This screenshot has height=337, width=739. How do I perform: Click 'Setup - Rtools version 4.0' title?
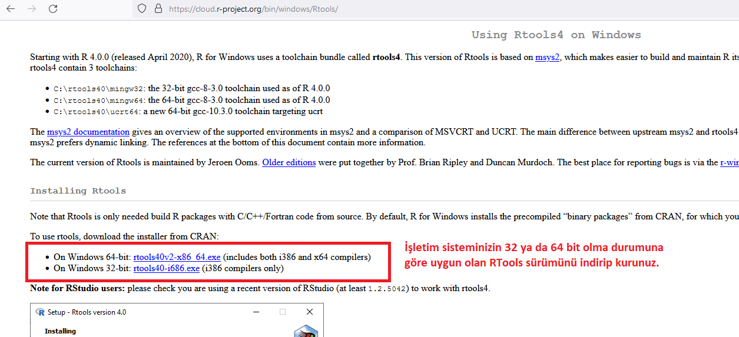pos(87,312)
